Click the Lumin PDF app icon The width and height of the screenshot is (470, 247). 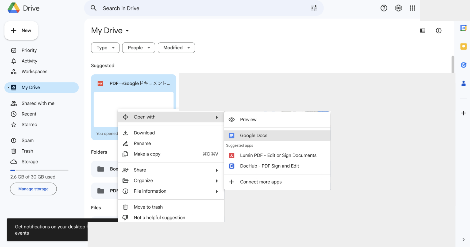pos(232,155)
